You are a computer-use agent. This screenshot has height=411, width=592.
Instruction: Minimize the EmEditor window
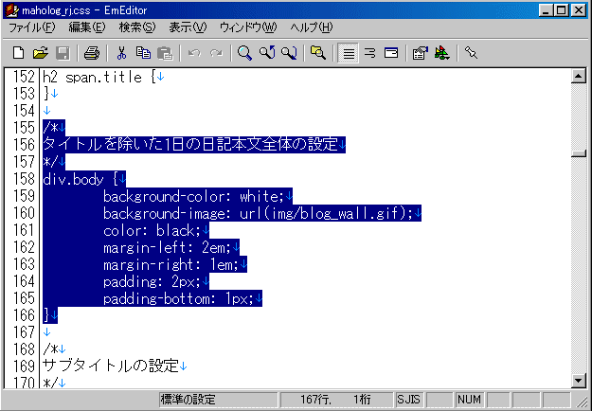tap(546, 10)
